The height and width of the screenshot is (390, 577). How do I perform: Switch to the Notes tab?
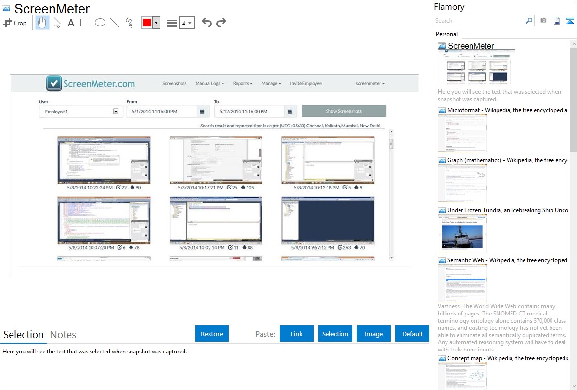coord(63,335)
